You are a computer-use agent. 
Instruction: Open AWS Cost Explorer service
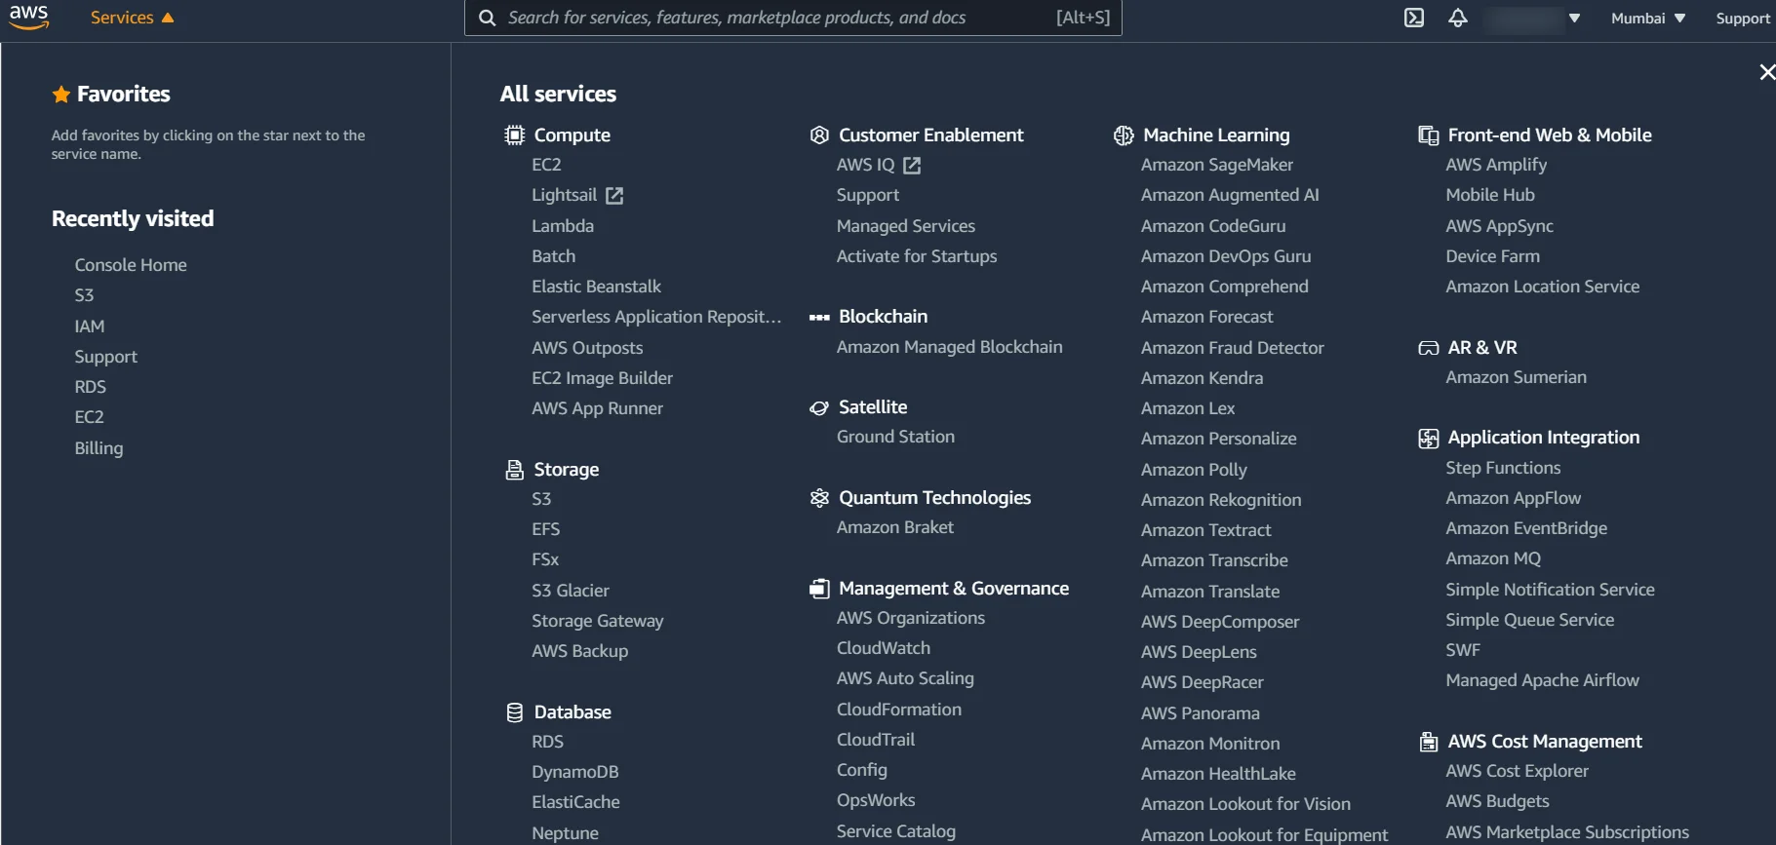[x=1518, y=771]
